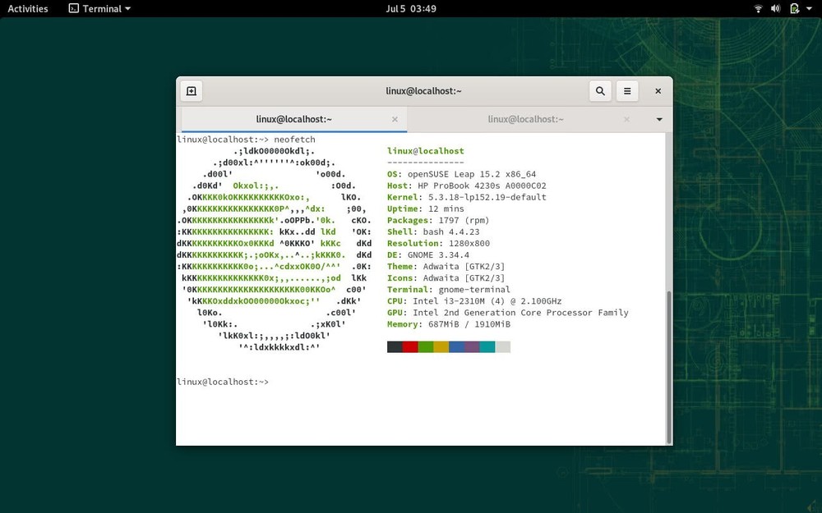Click the 'Shell: bash 4.4.23' line

tap(433, 231)
